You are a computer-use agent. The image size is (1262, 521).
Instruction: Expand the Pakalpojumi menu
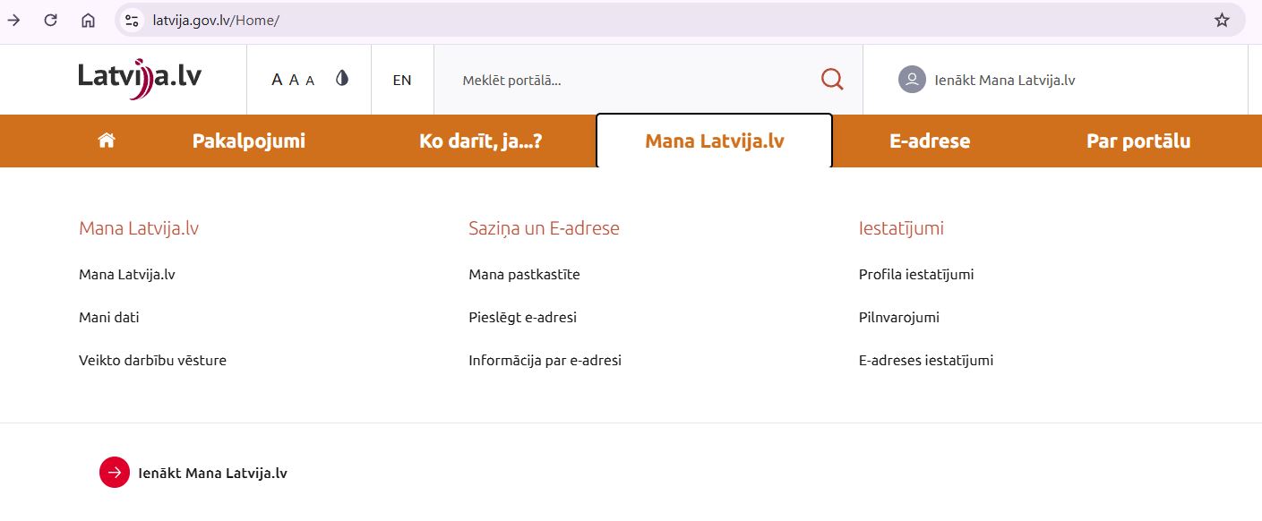[x=248, y=141]
